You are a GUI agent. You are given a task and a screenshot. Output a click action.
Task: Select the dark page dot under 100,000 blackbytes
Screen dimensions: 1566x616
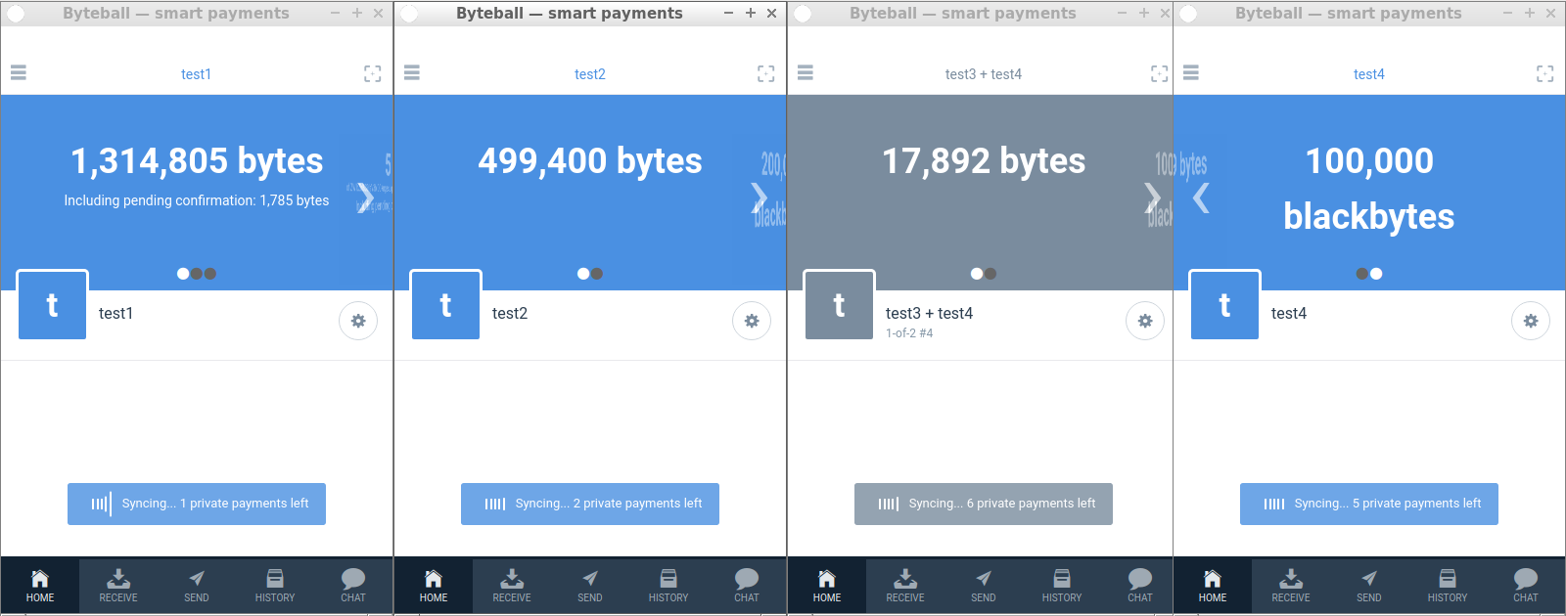click(x=1362, y=274)
